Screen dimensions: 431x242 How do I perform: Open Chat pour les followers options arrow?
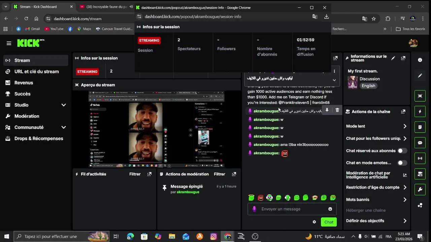(405, 138)
